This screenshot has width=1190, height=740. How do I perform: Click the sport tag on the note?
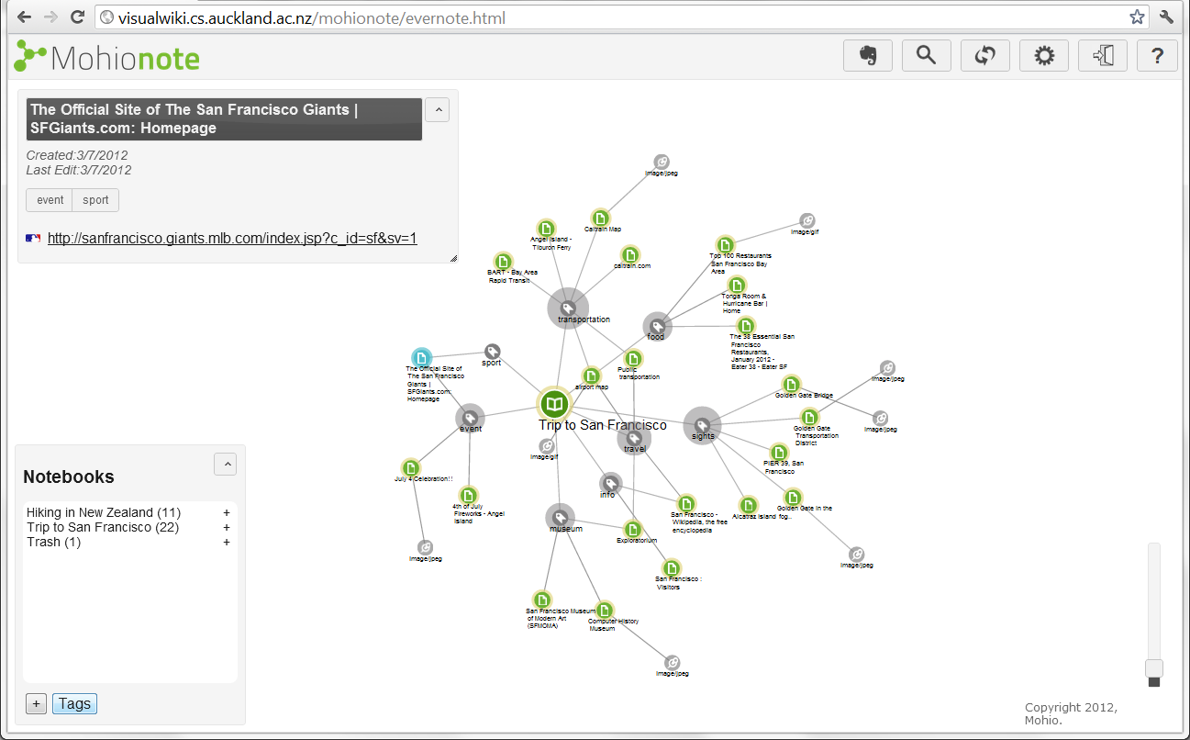(95, 200)
